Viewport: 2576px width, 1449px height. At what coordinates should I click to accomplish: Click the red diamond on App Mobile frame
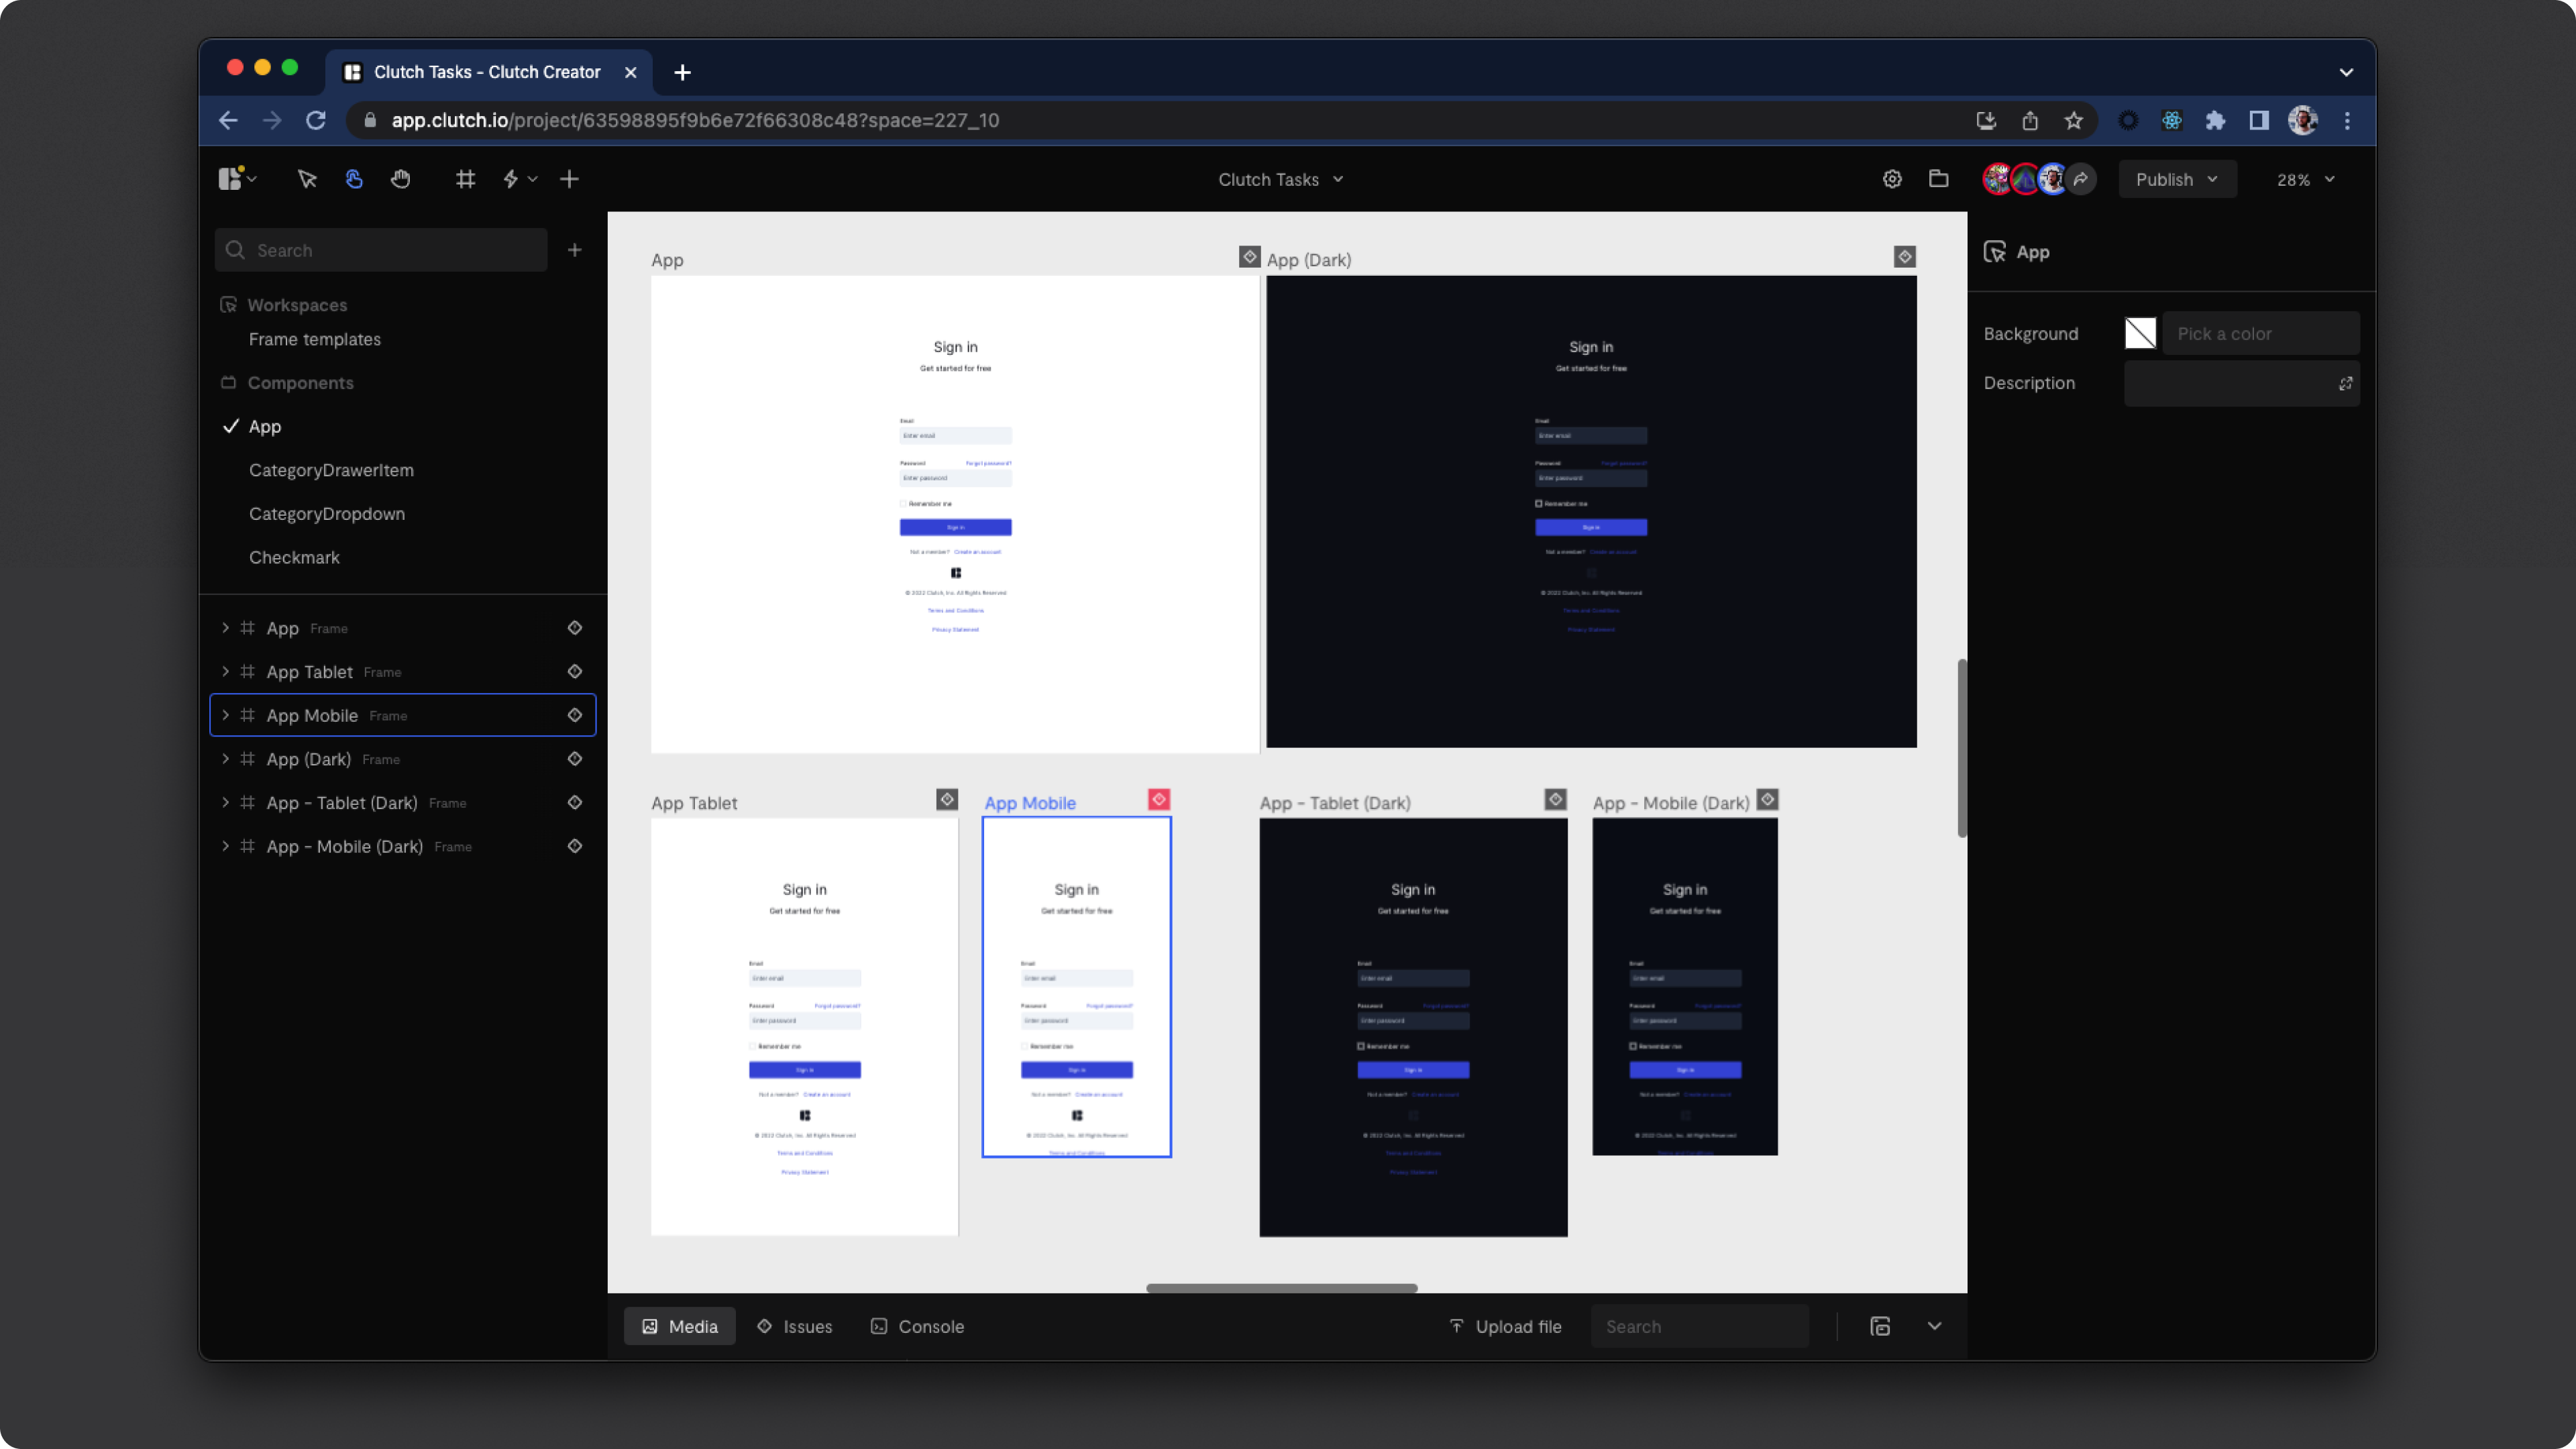[1159, 799]
